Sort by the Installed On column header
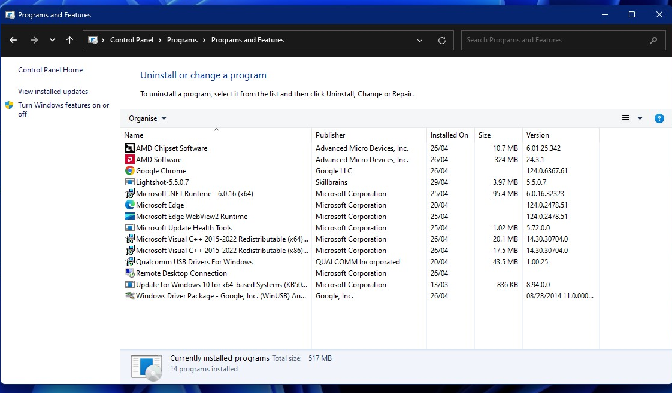 [450, 135]
